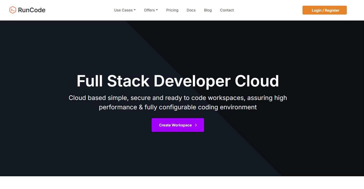The image size is (364, 189).
Task: Click Blog in the navigation bar
Action: pos(208,10)
